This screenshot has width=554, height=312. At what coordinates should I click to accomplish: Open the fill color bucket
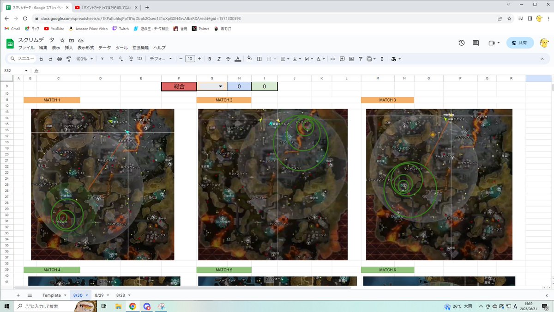(250, 59)
